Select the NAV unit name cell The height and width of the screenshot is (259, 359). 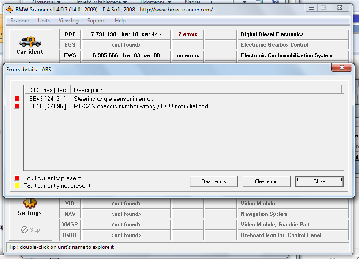pyautogui.click(x=70, y=214)
